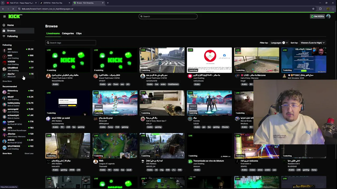Viewport: 337px width, 189px height.
Task: Click the green KICK logo
Action: pos(15,16)
